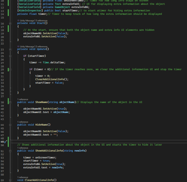
Task: Click 'startTimer = false;' on line 33
Action: tap(49, 83)
